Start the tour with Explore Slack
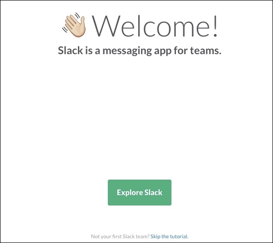Screen dimensions: 273x243 pos(140,192)
